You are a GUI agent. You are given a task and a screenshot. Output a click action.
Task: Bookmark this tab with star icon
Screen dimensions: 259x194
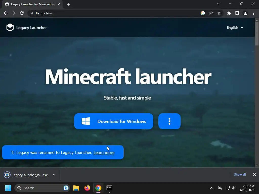pyautogui.click(x=219, y=13)
